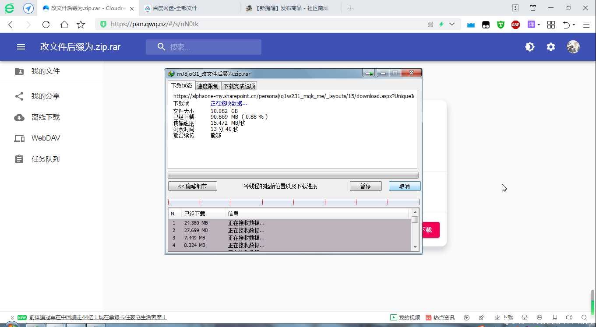596x327 pixels.
Task: Go back to the previous page
Action: [x=11, y=25]
